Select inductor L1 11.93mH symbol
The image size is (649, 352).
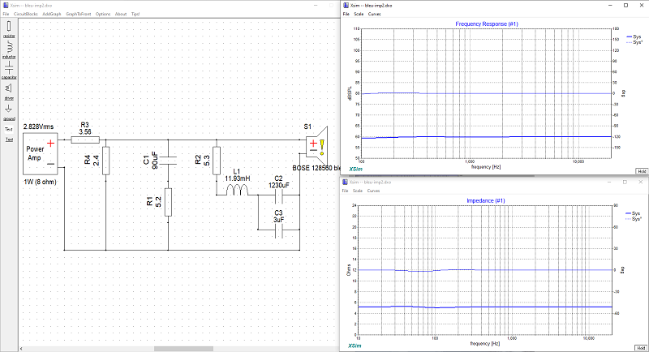237,191
